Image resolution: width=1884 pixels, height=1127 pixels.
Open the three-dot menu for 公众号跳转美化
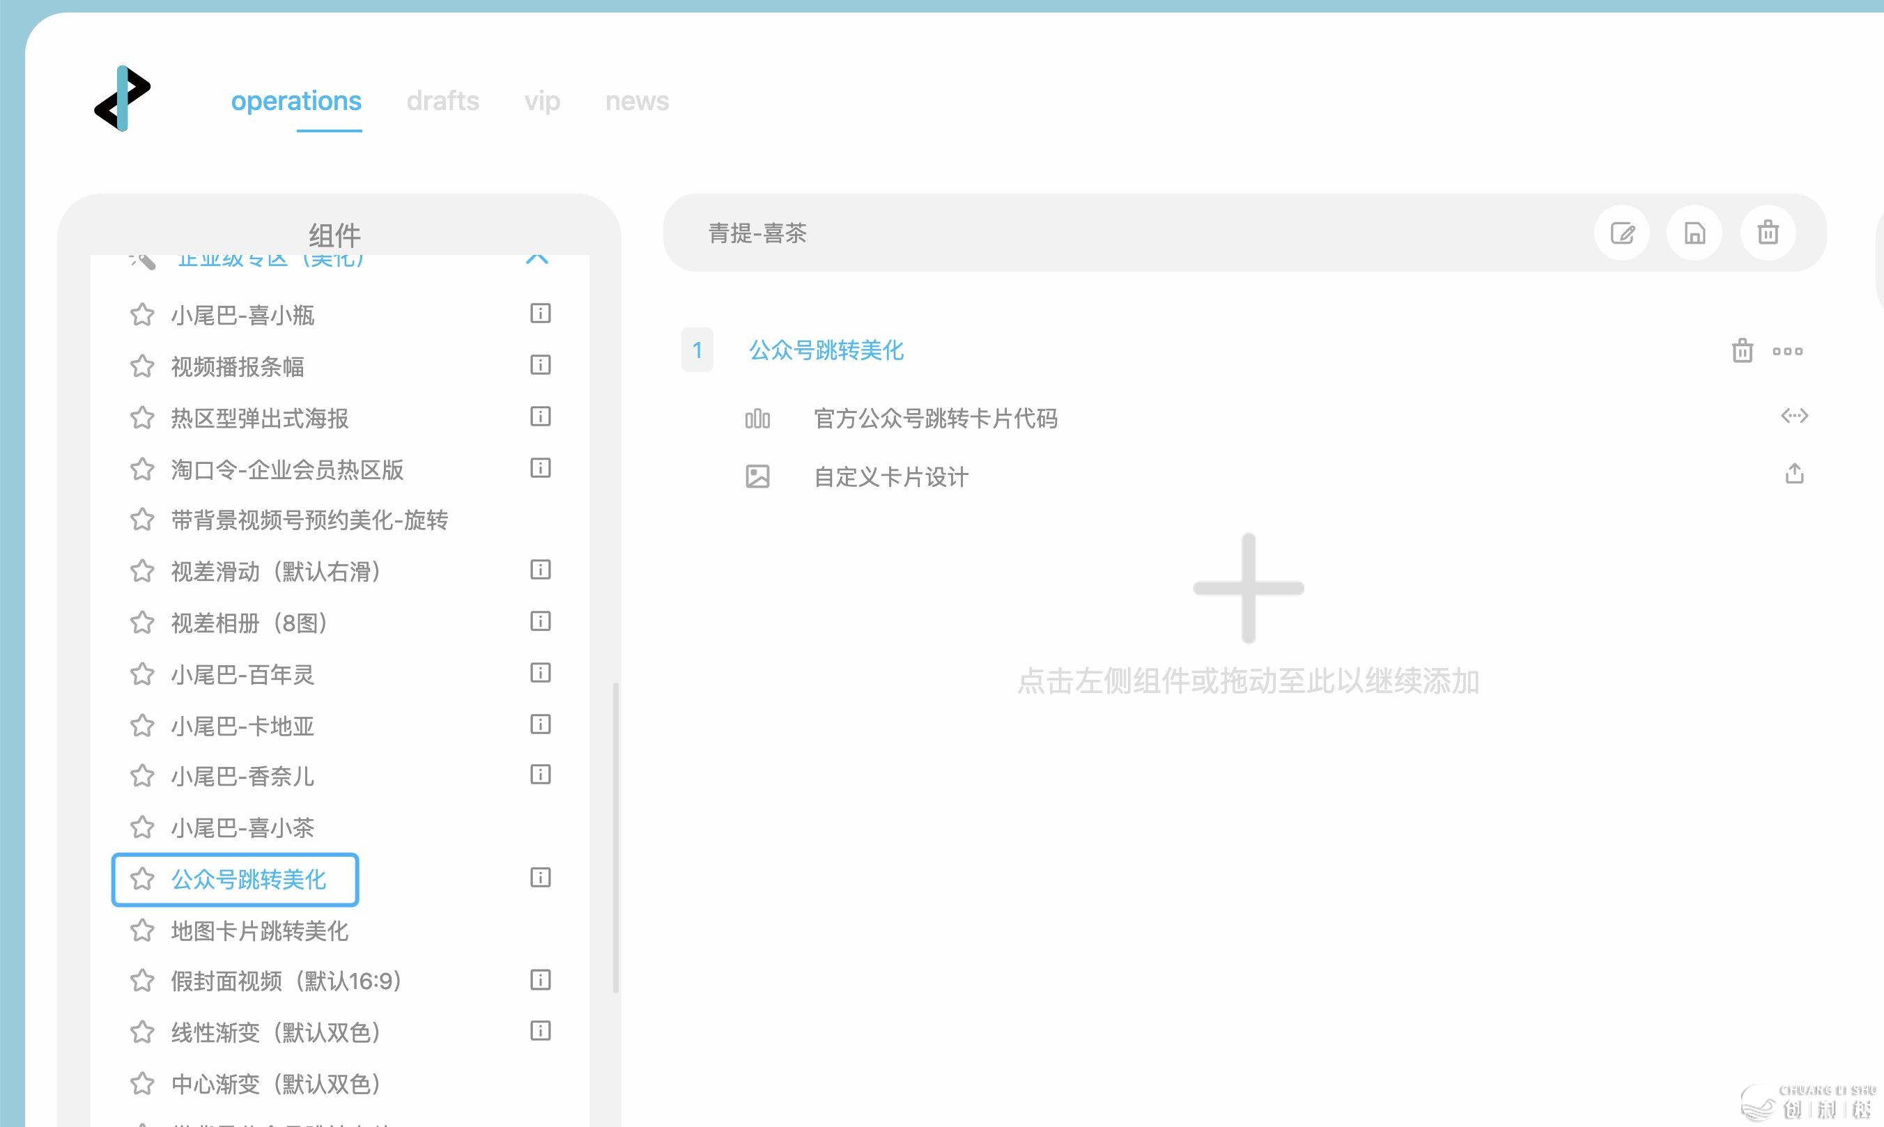click(1786, 351)
